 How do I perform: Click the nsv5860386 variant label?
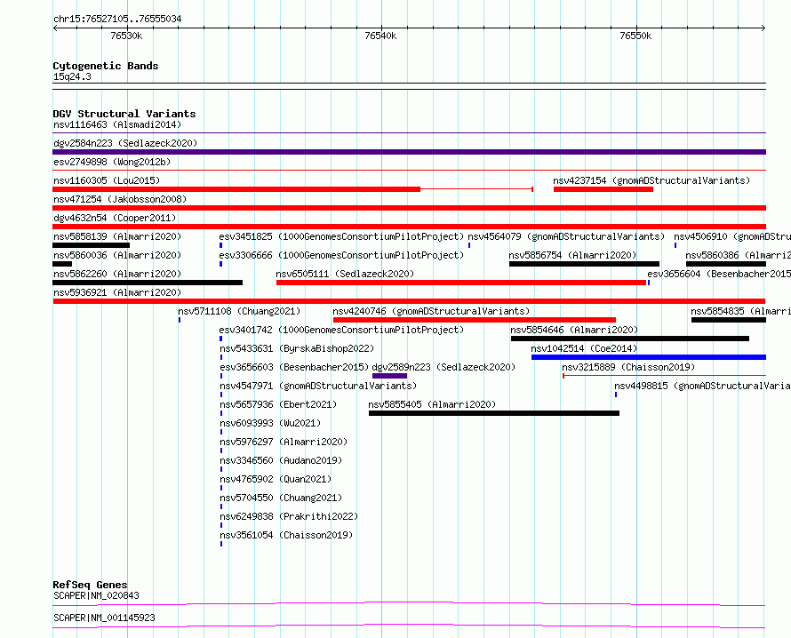738,255
